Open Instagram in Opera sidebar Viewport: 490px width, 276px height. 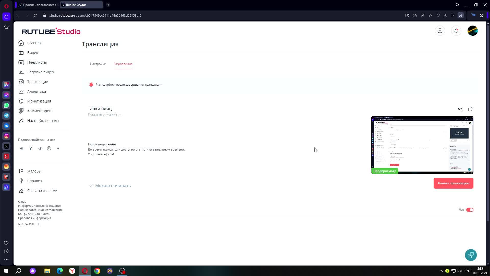click(6, 136)
